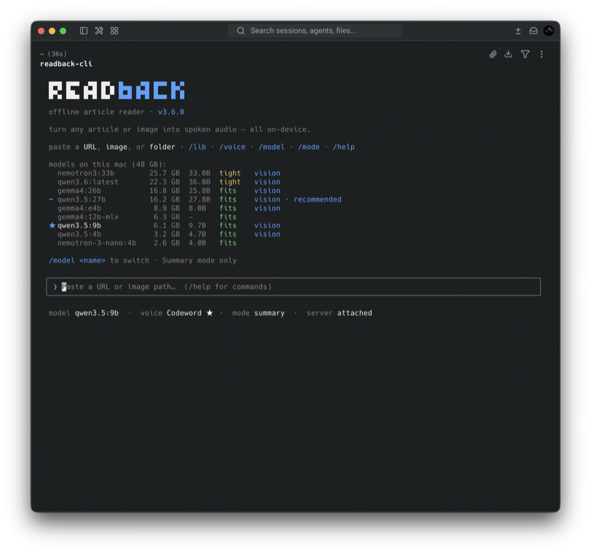Open the three-dot more options menu
This screenshot has height=553, width=591.
click(x=541, y=54)
